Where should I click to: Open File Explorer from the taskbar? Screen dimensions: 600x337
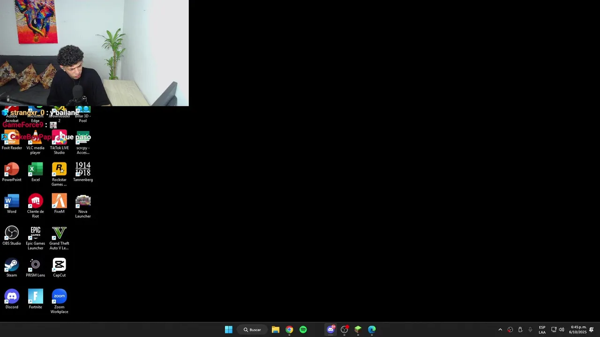276,330
